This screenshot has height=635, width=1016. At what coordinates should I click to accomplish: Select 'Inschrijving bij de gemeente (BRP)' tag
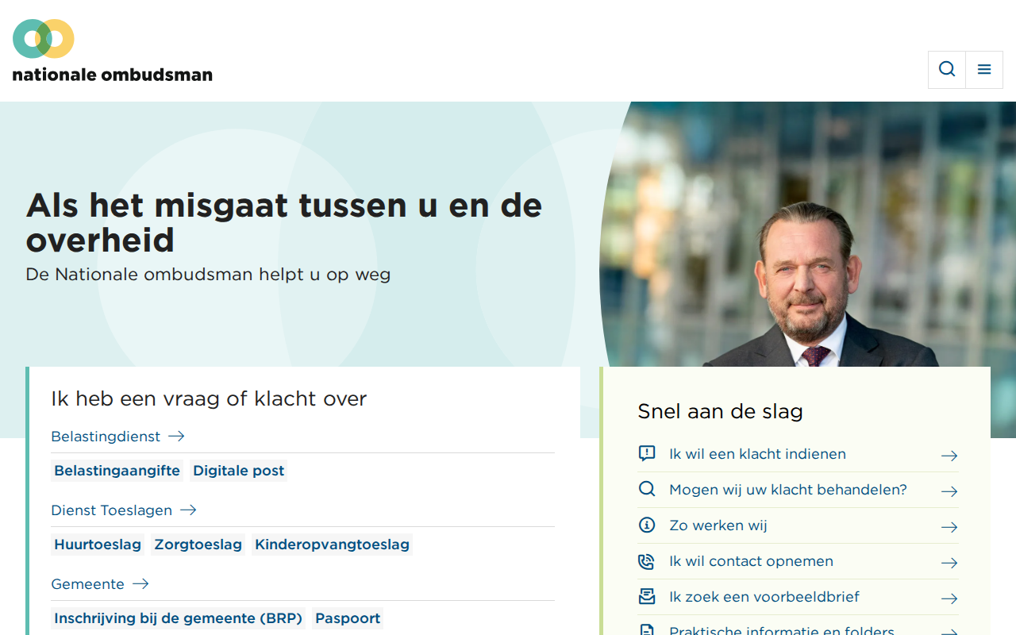click(179, 618)
